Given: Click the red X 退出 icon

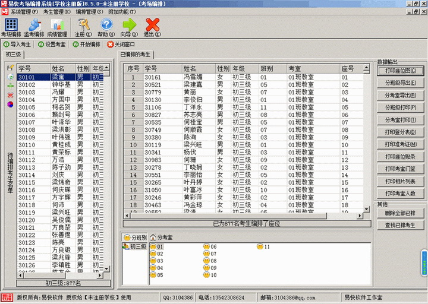Looking at the screenshot, I should click(x=152, y=27).
